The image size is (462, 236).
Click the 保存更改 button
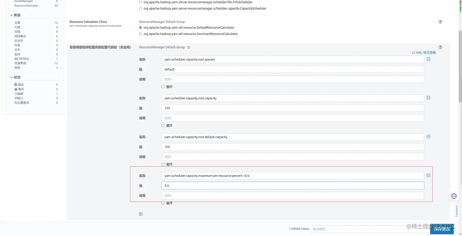[x=442, y=229]
